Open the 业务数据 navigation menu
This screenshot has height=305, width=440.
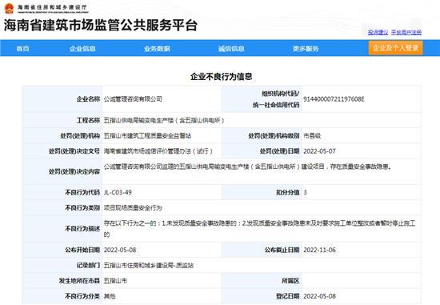coord(157,49)
